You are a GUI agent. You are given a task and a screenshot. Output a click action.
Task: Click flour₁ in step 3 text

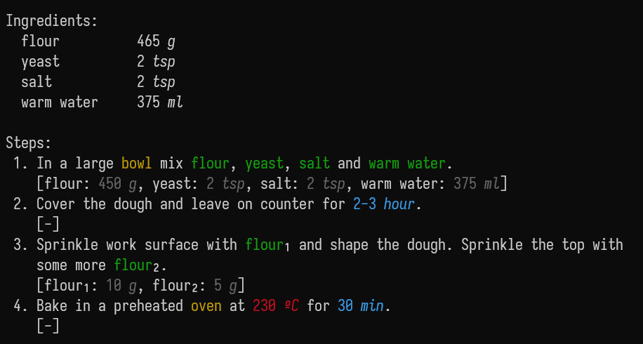(x=267, y=245)
